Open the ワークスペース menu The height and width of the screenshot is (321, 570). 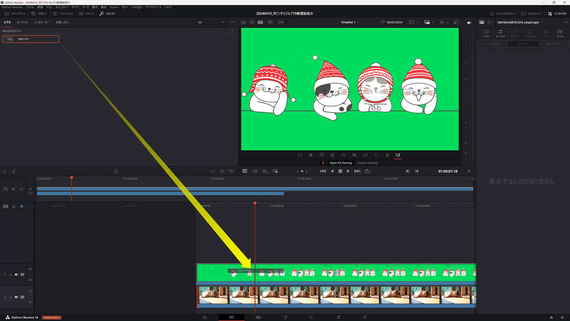point(153,7)
